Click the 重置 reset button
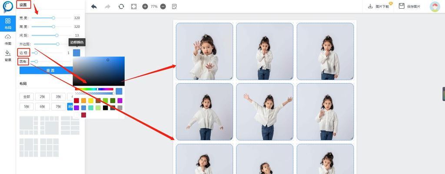Viewport: 445px width, 174px height. click(46, 70)
